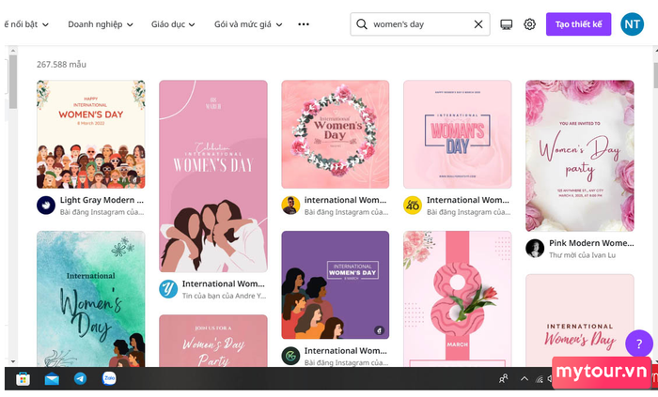Viewport: 658px width, 397px height.
Task: Expand the Doanh nghiệp dropdown menu
Action: [x=100, y=24]
